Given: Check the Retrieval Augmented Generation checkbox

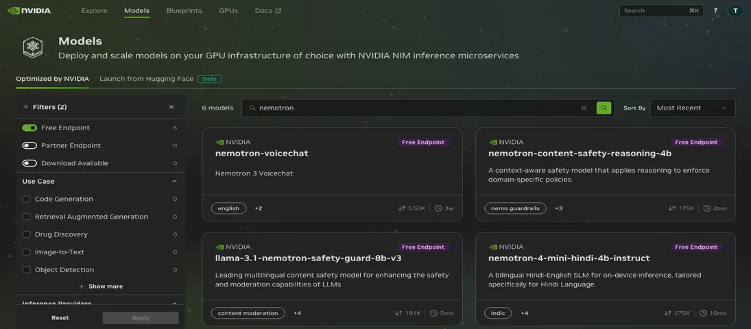Looking at the screenshot, I should coord(26,217).
